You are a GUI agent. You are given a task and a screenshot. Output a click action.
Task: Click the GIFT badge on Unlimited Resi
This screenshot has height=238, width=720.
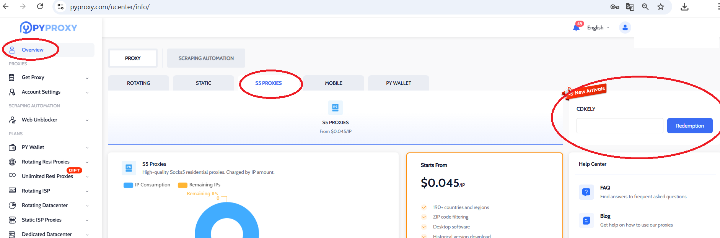click(x=74, y=170)
